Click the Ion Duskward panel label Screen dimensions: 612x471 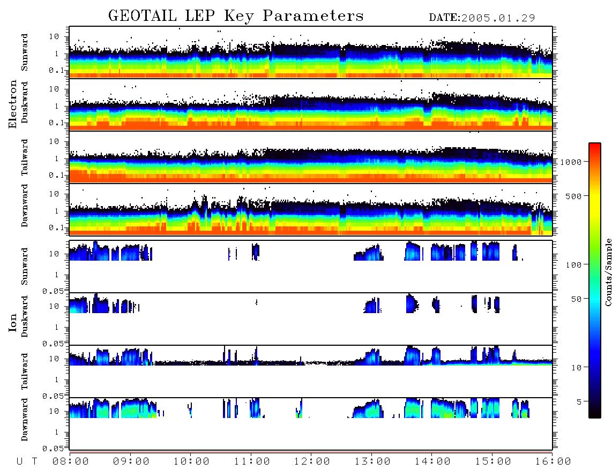pos(24,316)
